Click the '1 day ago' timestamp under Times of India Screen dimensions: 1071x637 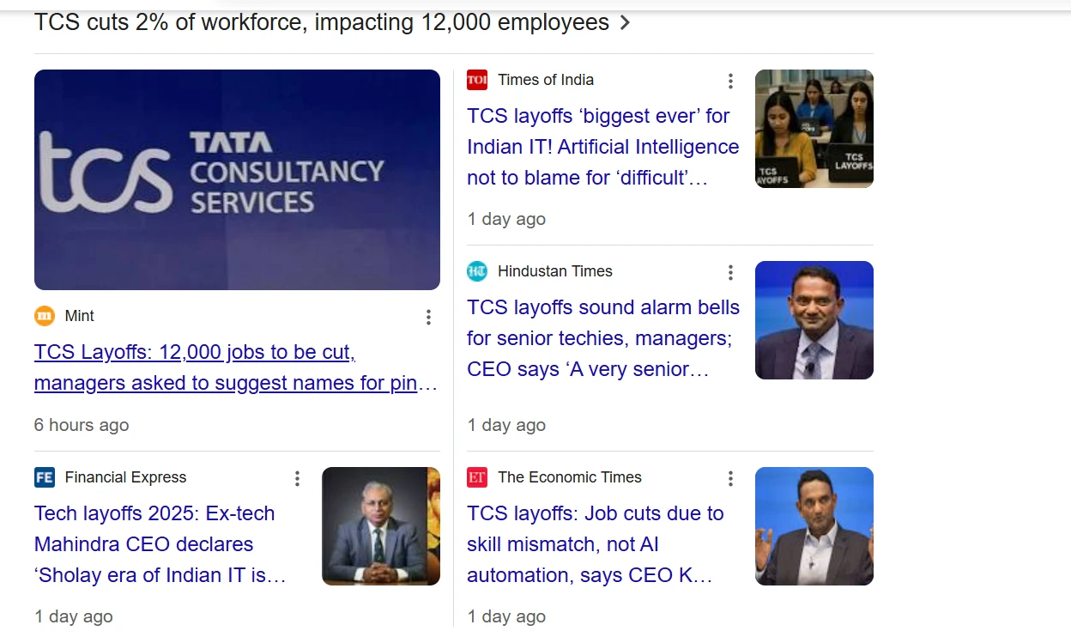tap(506, 219)
